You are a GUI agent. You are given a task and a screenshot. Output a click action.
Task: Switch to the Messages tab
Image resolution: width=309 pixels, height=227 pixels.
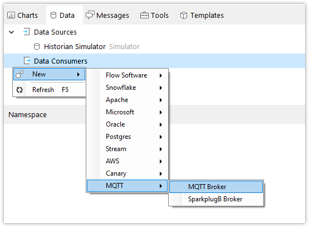pyautogui.click(x=107, y=15)
